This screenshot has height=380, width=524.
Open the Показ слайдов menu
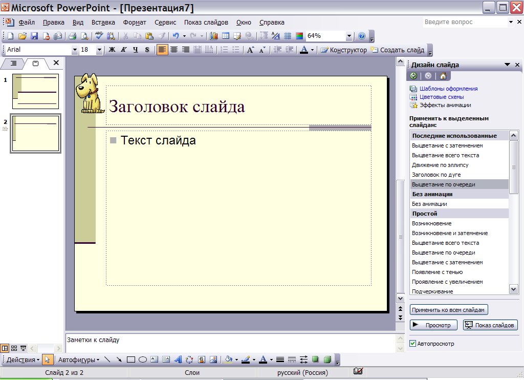tap(206, 23)
